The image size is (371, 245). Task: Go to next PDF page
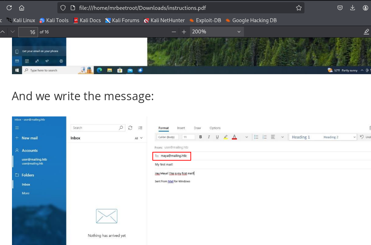point(13,32)
